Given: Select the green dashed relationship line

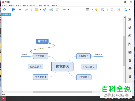Looking at the screenshot, I should 42,48.
